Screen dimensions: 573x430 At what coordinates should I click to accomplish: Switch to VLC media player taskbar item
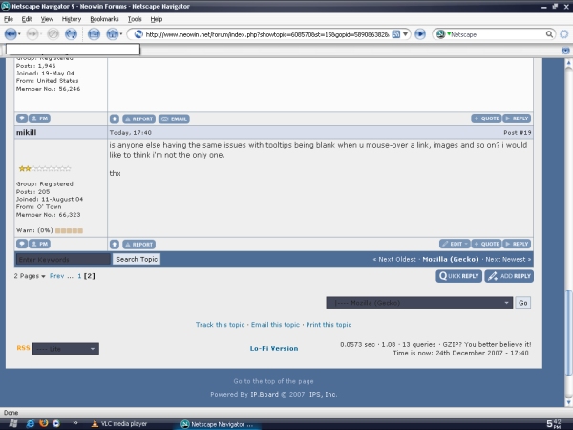point(119,423)
